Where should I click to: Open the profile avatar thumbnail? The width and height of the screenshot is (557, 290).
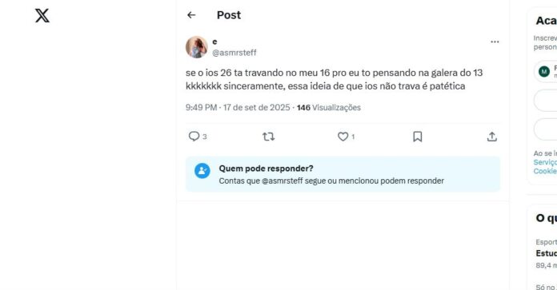[x=196, y=47]
